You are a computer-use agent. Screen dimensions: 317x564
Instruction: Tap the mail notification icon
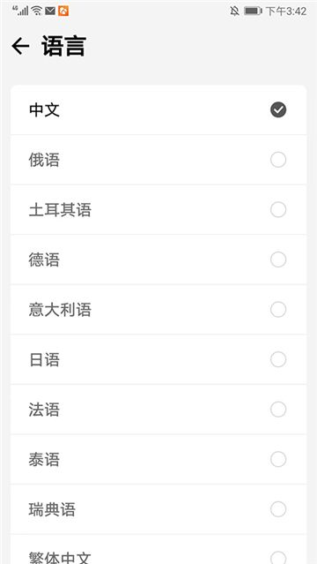pos(50,11)
